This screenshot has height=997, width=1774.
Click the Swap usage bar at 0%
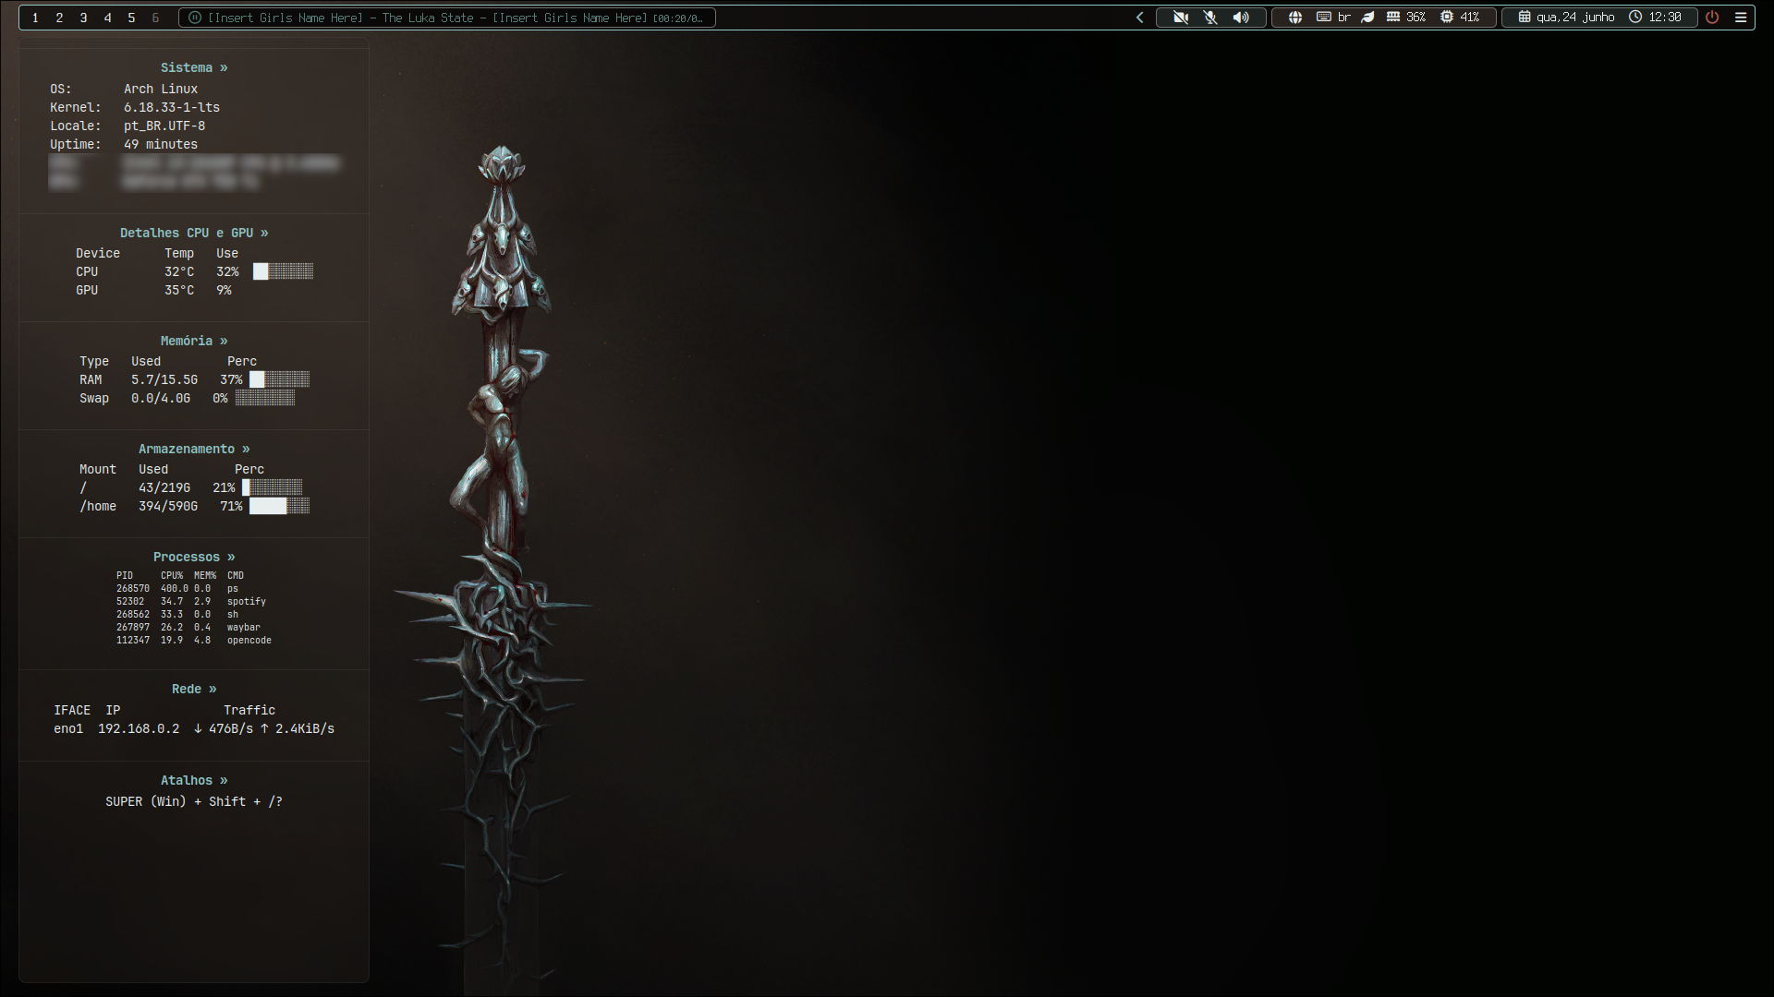pos(265,398)
